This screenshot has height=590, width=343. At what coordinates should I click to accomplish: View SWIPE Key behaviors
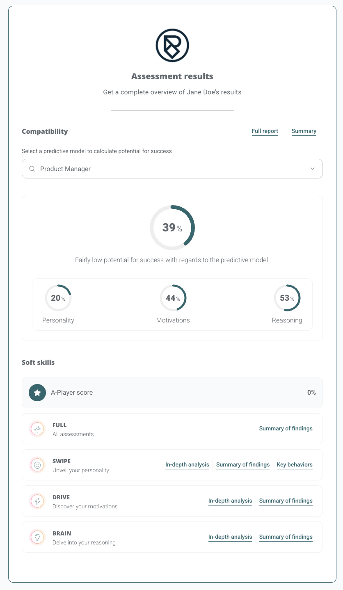click(x=294, y=465)
